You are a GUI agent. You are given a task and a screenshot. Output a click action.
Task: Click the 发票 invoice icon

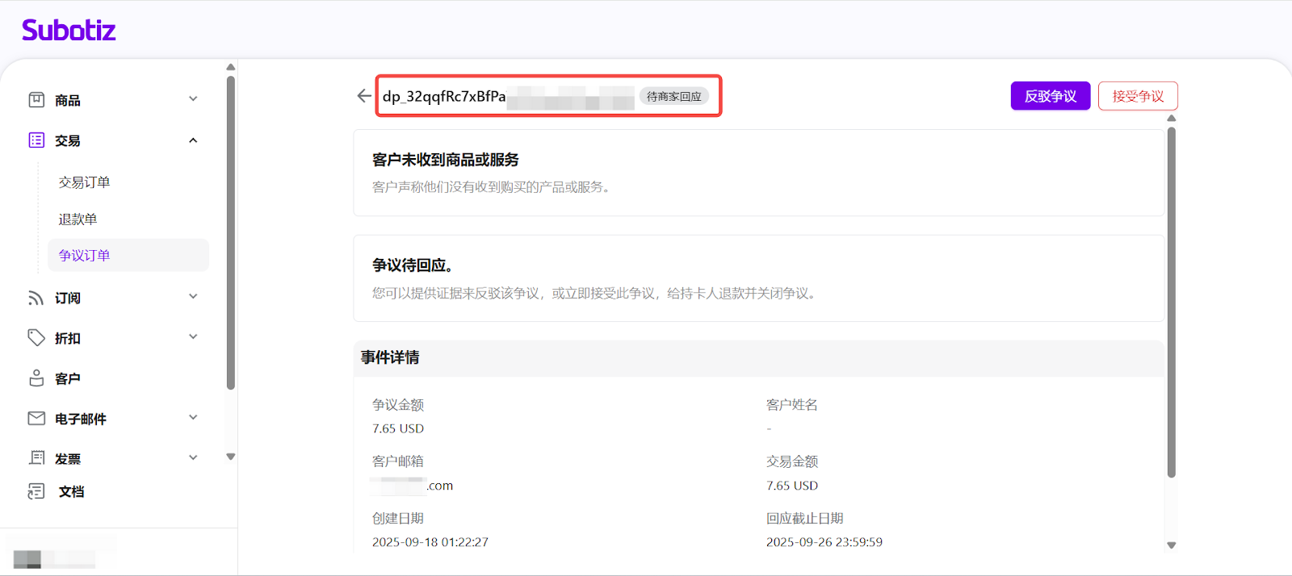[36, 458]
